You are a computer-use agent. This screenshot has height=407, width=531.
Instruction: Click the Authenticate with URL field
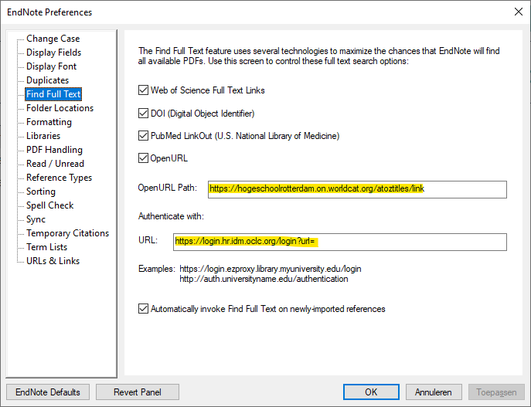coord(340,242)
